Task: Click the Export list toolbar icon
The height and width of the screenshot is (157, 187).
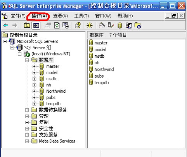Action: coord(66,25)
